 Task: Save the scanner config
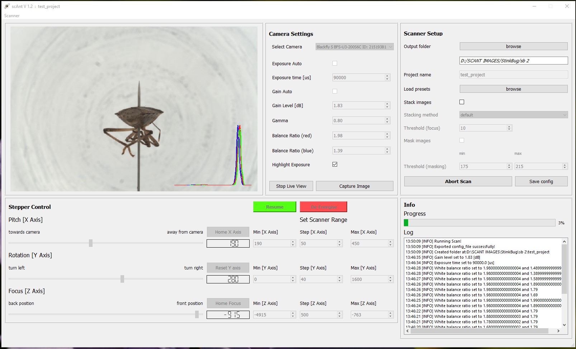541,181
